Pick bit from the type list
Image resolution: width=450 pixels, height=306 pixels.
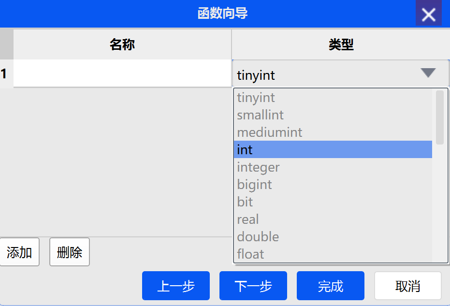pos(333,202)
